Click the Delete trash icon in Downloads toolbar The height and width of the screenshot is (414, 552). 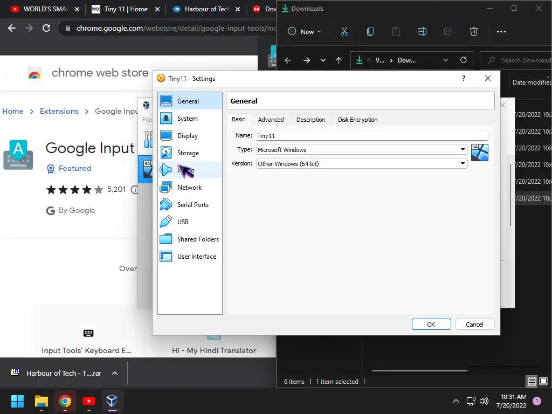click(x=474, y=31)
